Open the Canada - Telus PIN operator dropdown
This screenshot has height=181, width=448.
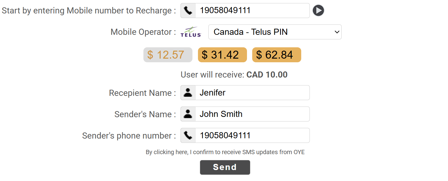point(275,32)
